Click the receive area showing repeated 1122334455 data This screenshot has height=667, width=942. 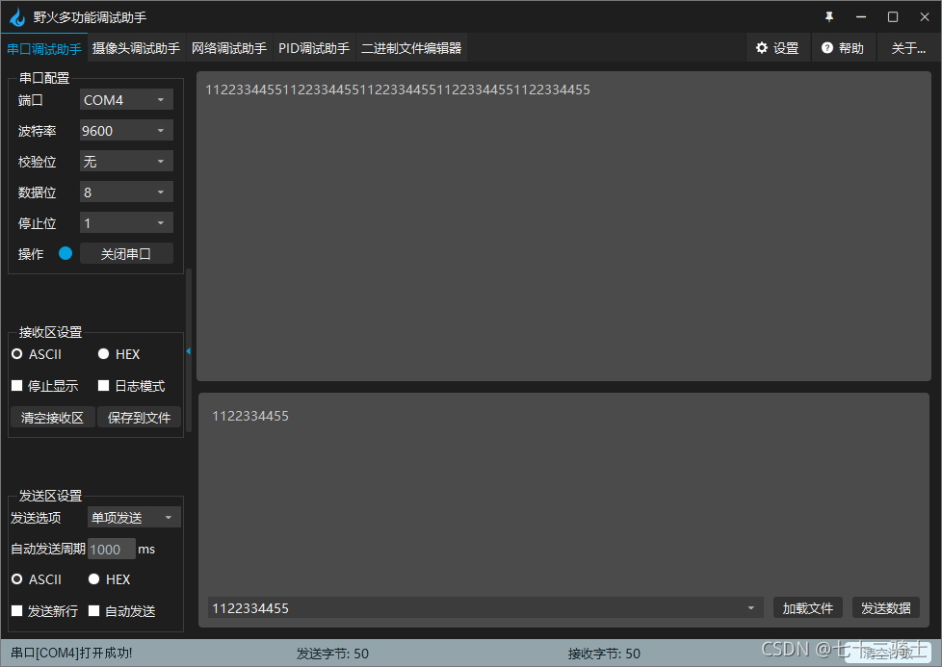click(563, 226)
